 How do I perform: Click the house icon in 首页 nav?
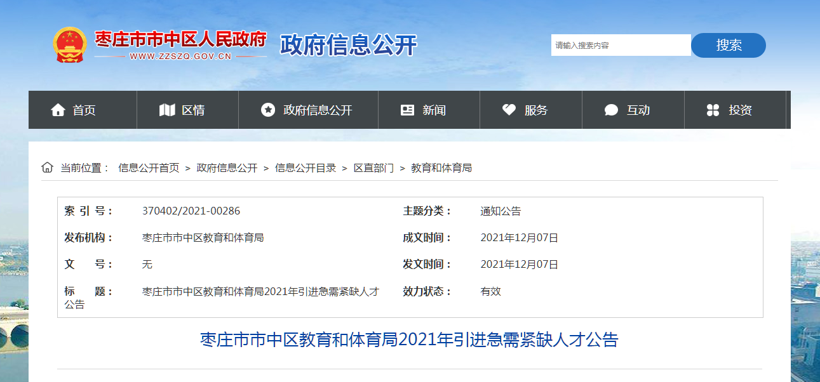pos(58,110)
